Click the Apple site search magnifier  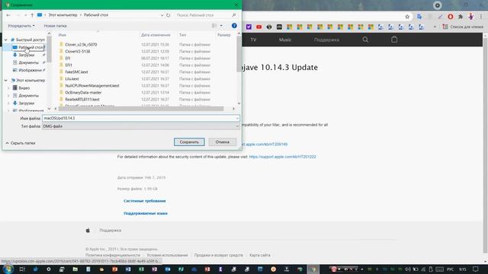[x=365, y=40]
